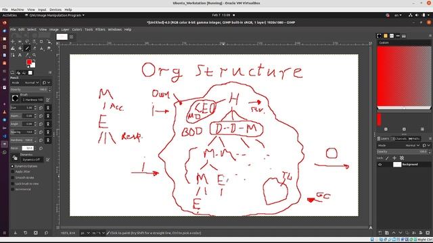The image size is (433, 243).
Task: Open the zoom percentage dropdown
Action: pos(98,233)
